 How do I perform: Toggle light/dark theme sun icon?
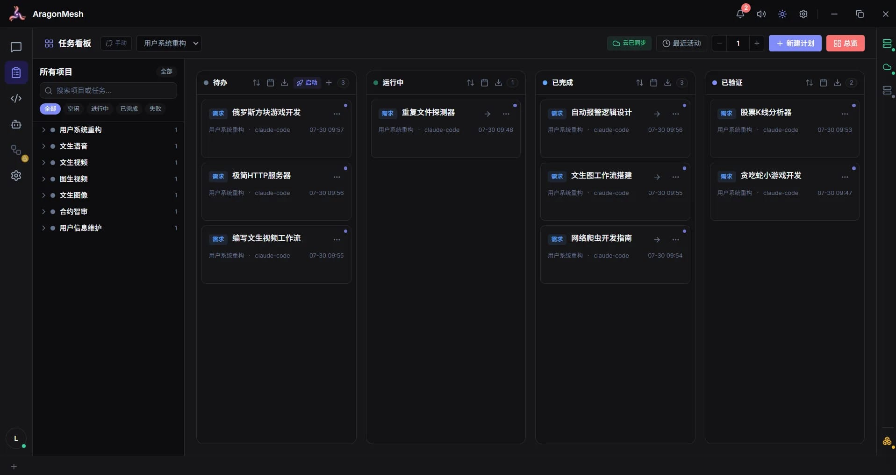(x=782, y=14)
